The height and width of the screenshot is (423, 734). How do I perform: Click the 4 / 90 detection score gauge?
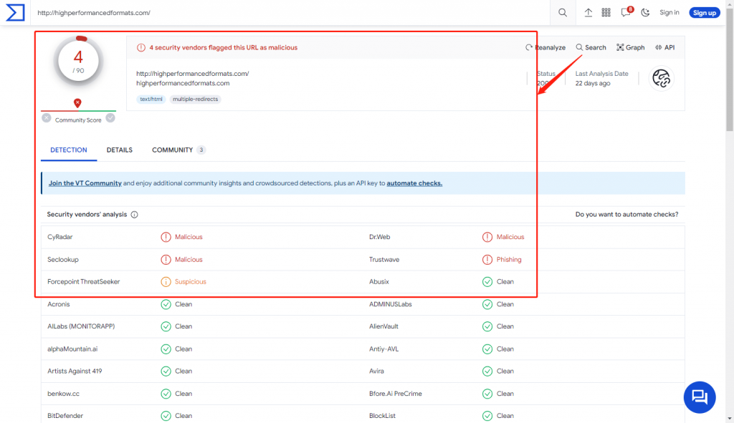[78, 62]
